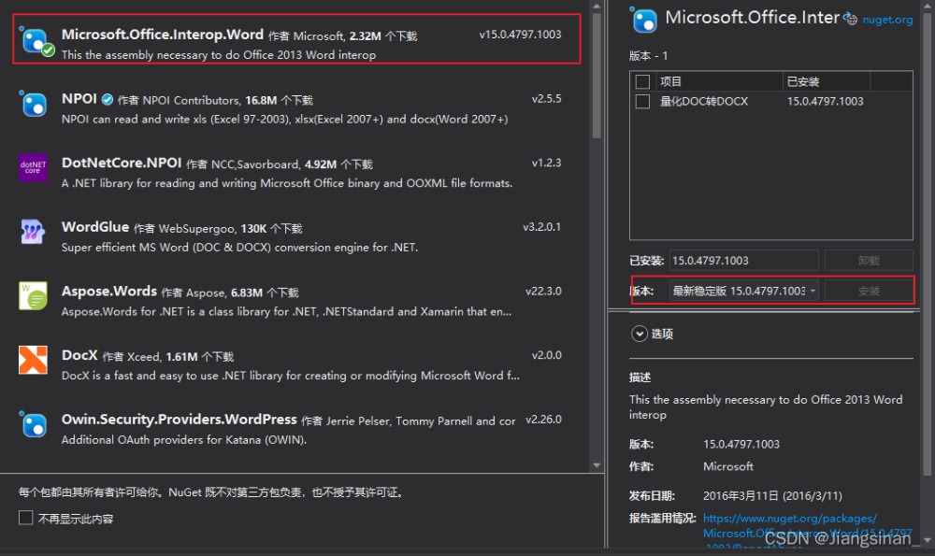The height and width of the screenshot is (556, 935).
Task: Open the nuget.org link
Action: (x=886, y=20)
